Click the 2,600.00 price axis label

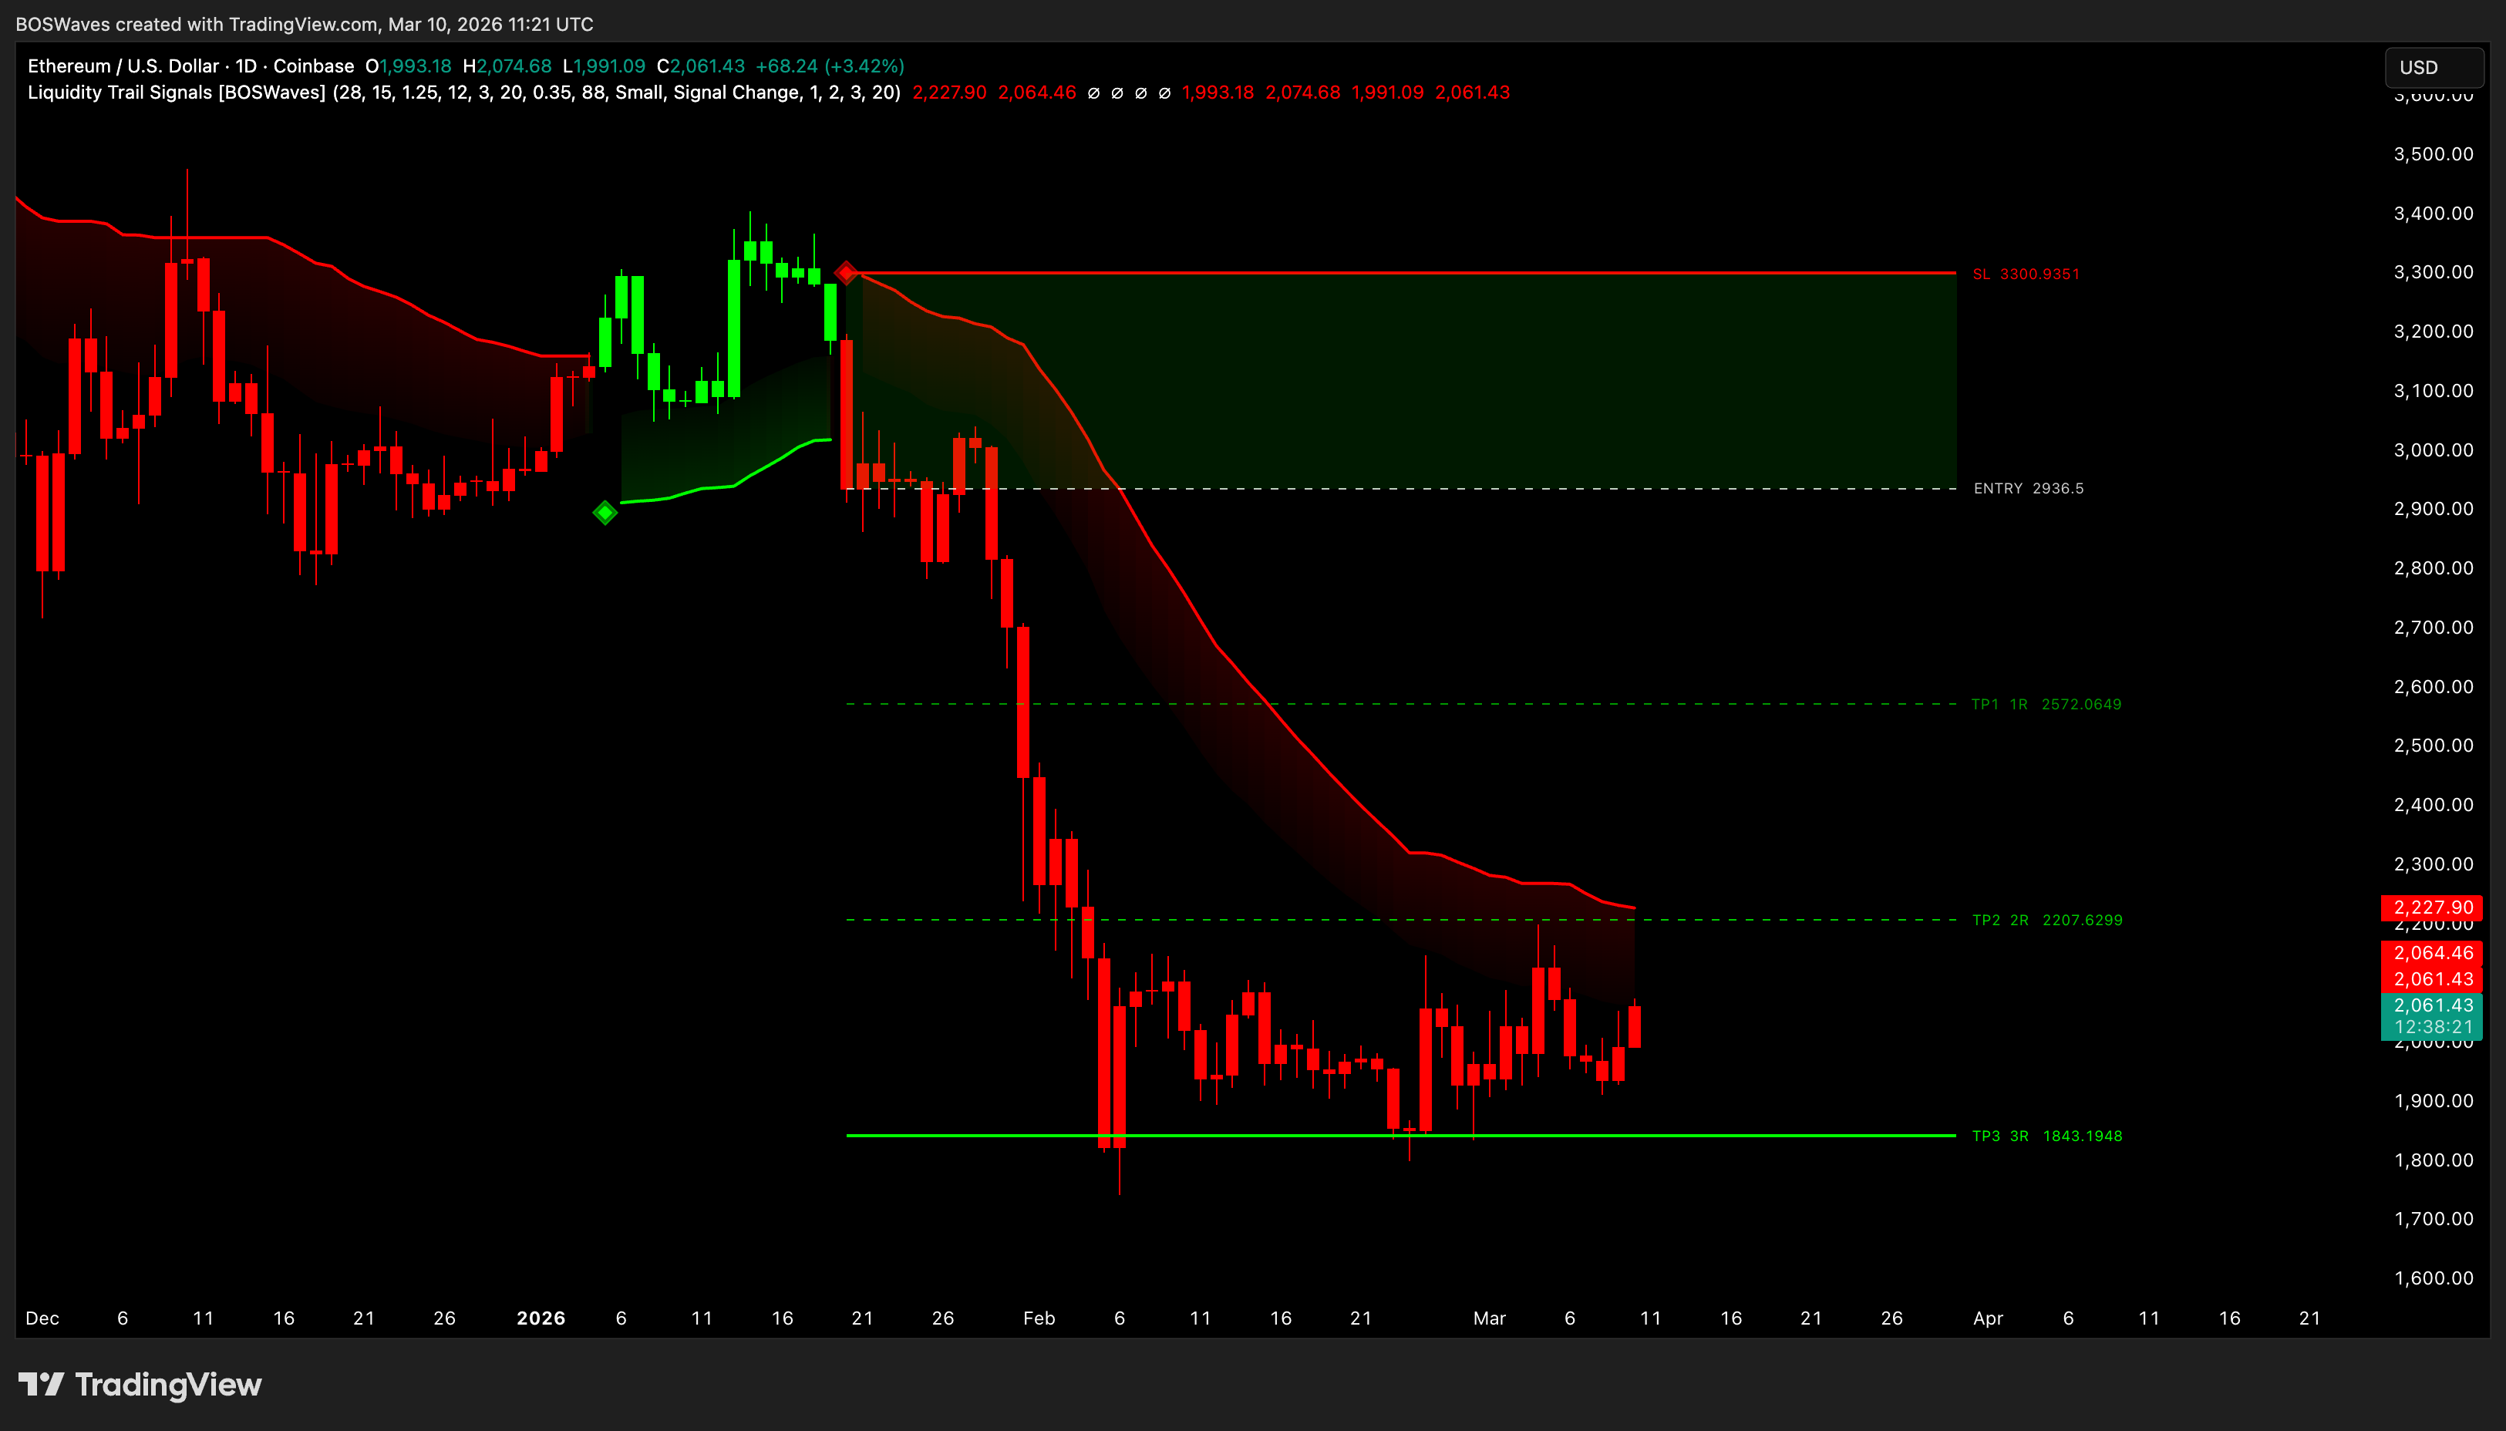coord(2434,686)
